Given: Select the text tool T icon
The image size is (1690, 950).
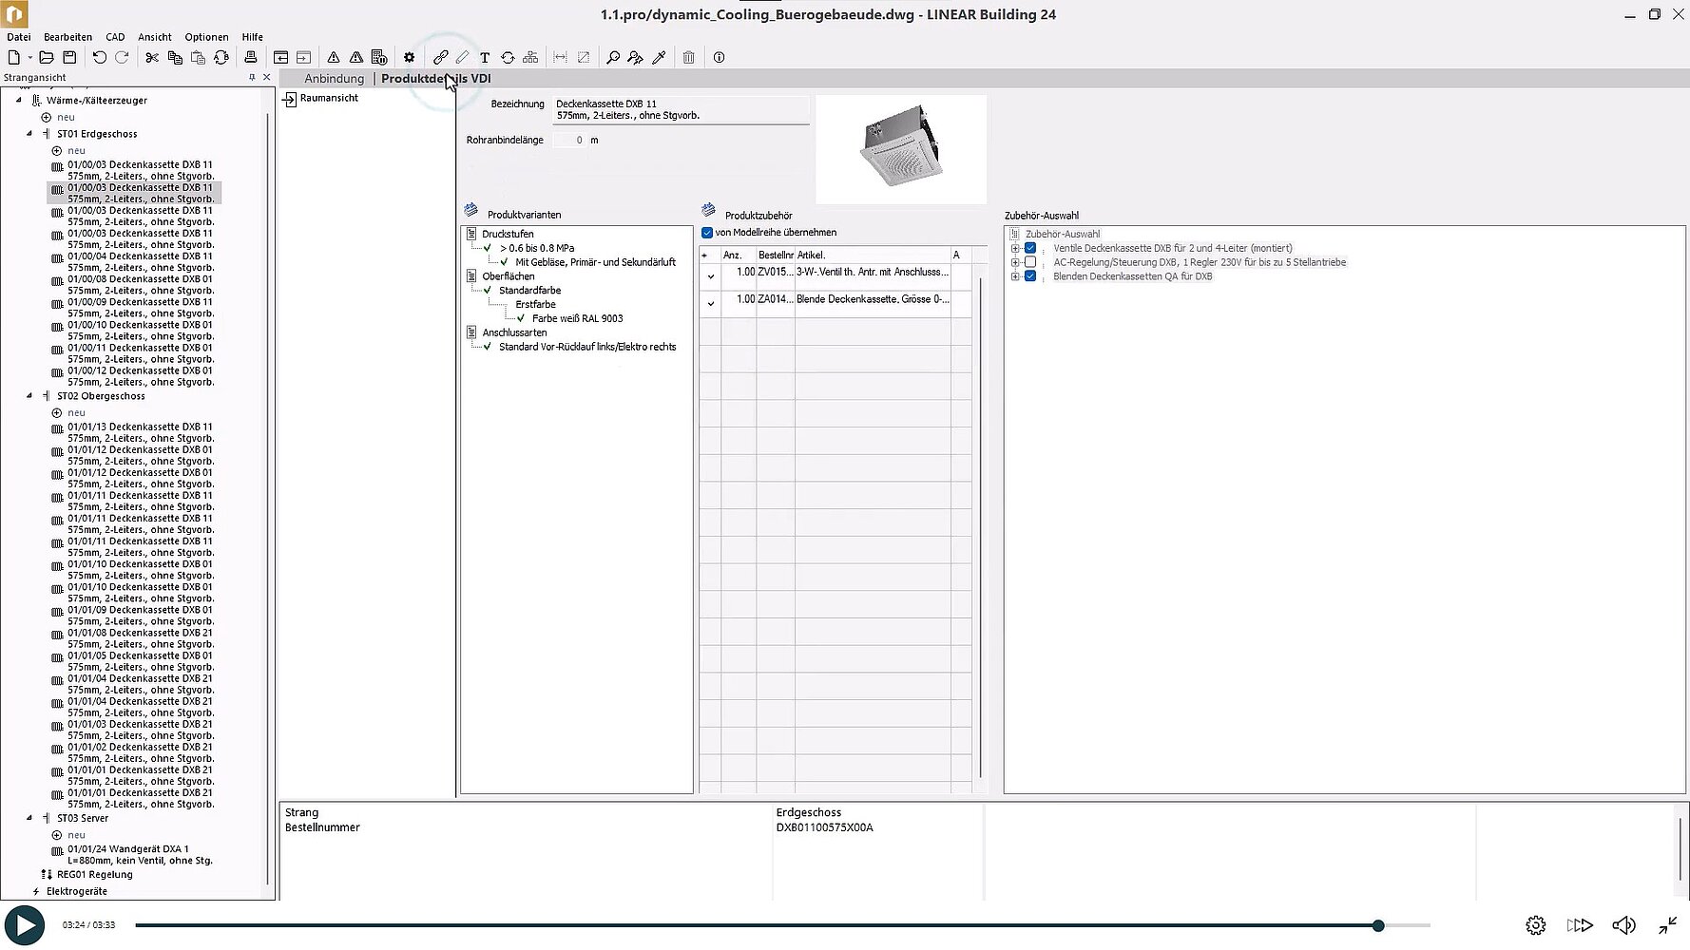Looking at the screenshot, I should (485, 58).
